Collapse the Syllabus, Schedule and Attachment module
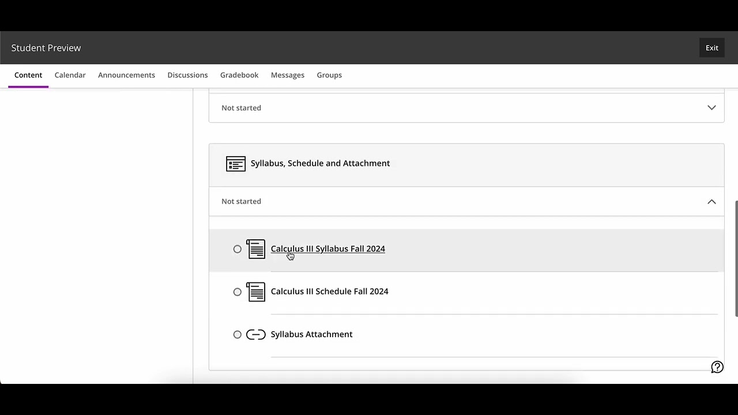Screen dimensions: 738x415 click(711, 202)
